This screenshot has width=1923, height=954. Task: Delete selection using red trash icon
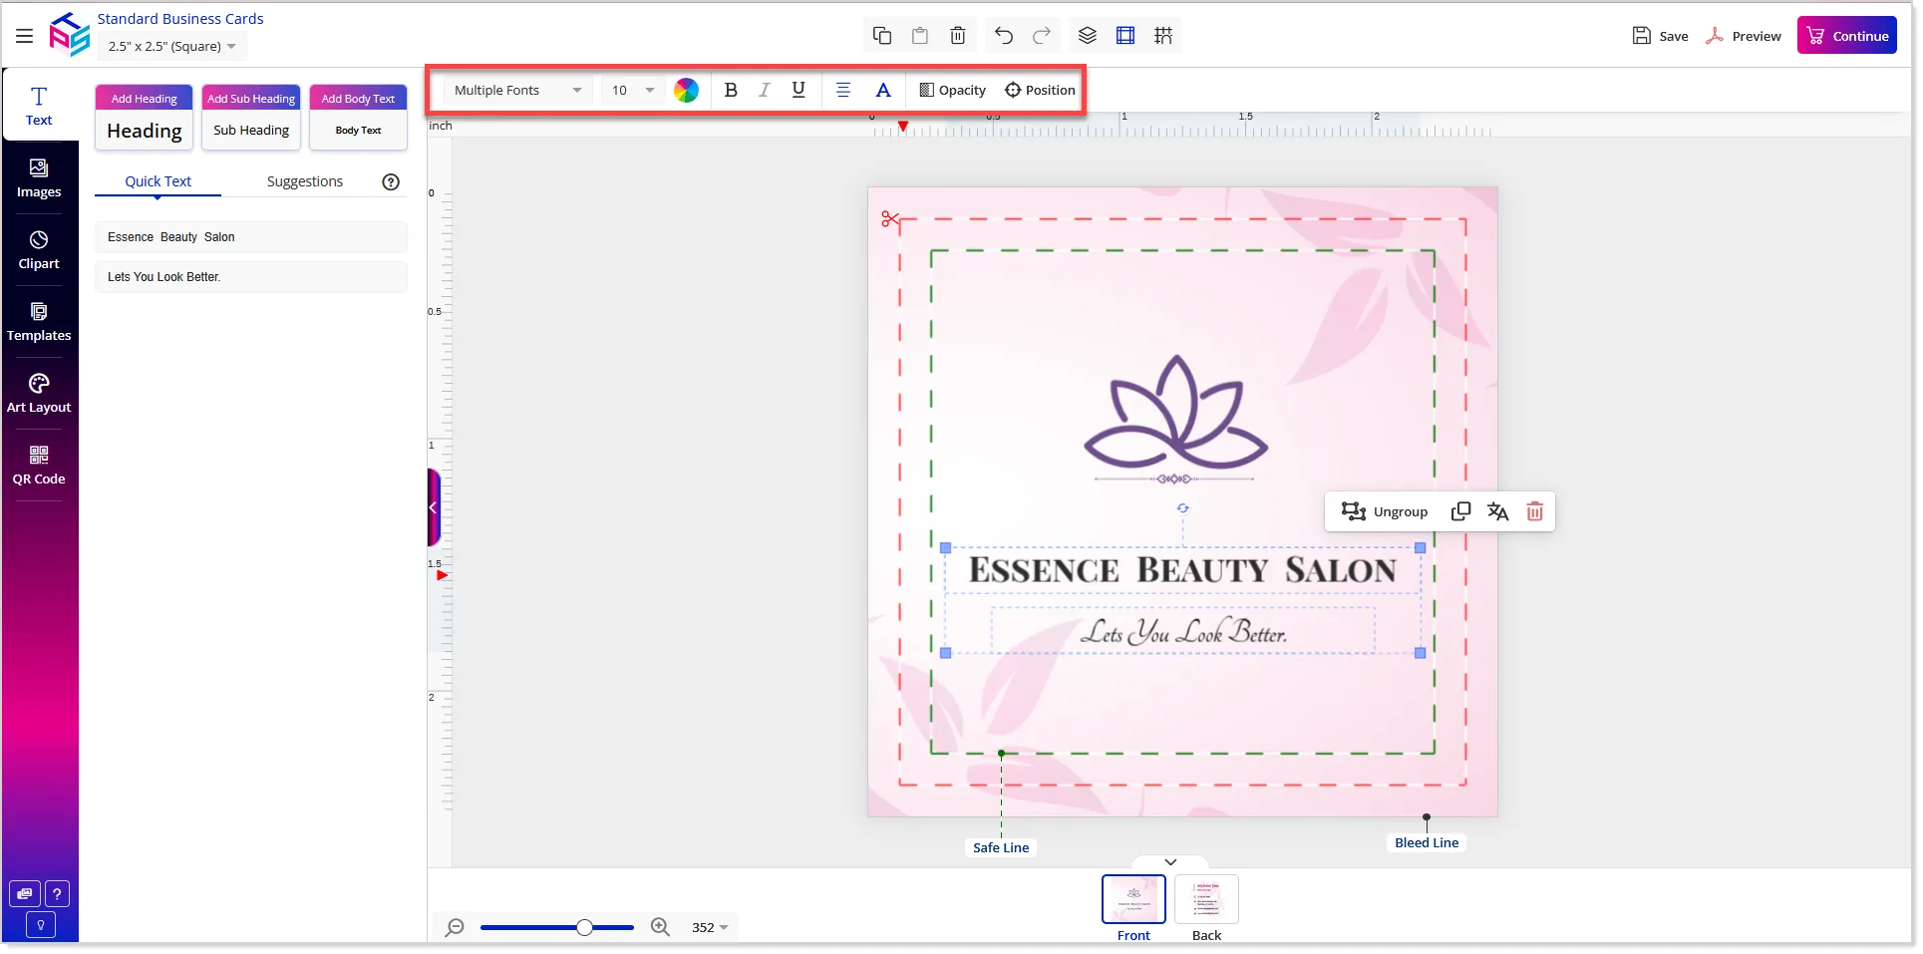[1535, 511]
